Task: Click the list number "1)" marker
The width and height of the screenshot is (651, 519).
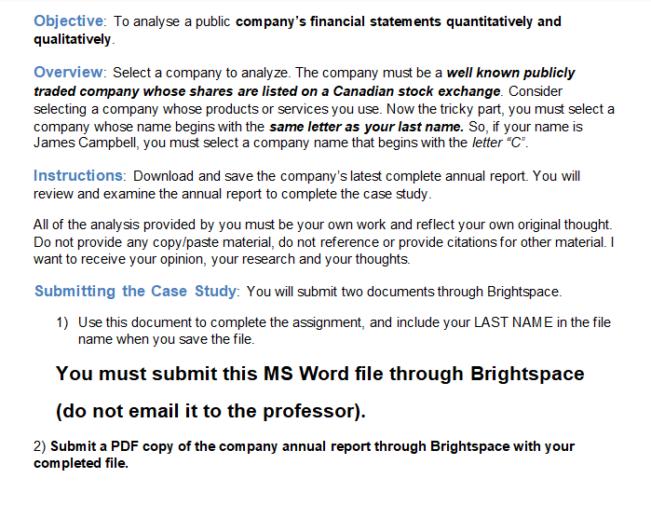Action: point(62,322)
